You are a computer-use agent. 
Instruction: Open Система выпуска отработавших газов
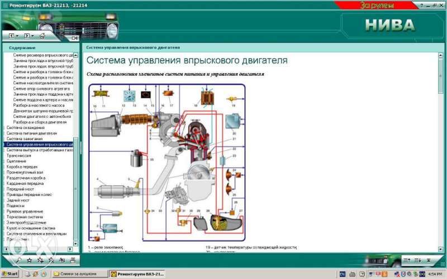click(x=40, y=150)
